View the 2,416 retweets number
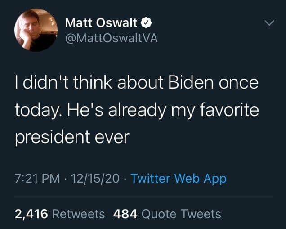286x229 pixels. point(31,214)
